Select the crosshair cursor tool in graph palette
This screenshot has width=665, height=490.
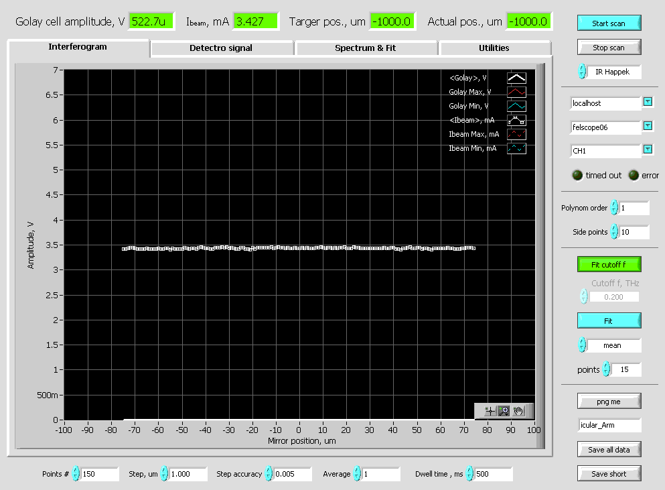(x=490, y=411)
